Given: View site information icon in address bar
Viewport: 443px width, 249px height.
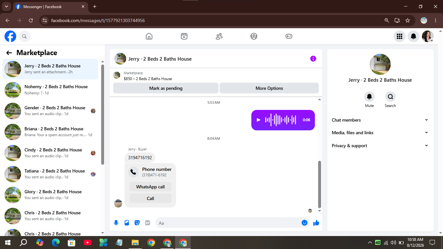Looking at the screenshot, I should pyautogui.click(x=45, y=20).
